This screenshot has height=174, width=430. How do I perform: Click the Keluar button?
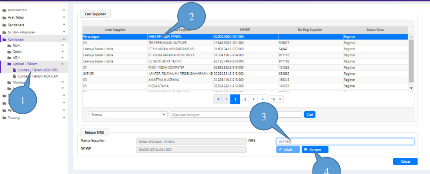(405, 161)
